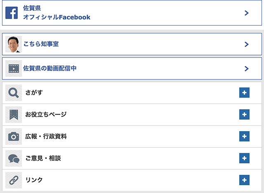
Task: Click the speech bubbles icon
Action: pyautogui.click(x=14, y=158)
